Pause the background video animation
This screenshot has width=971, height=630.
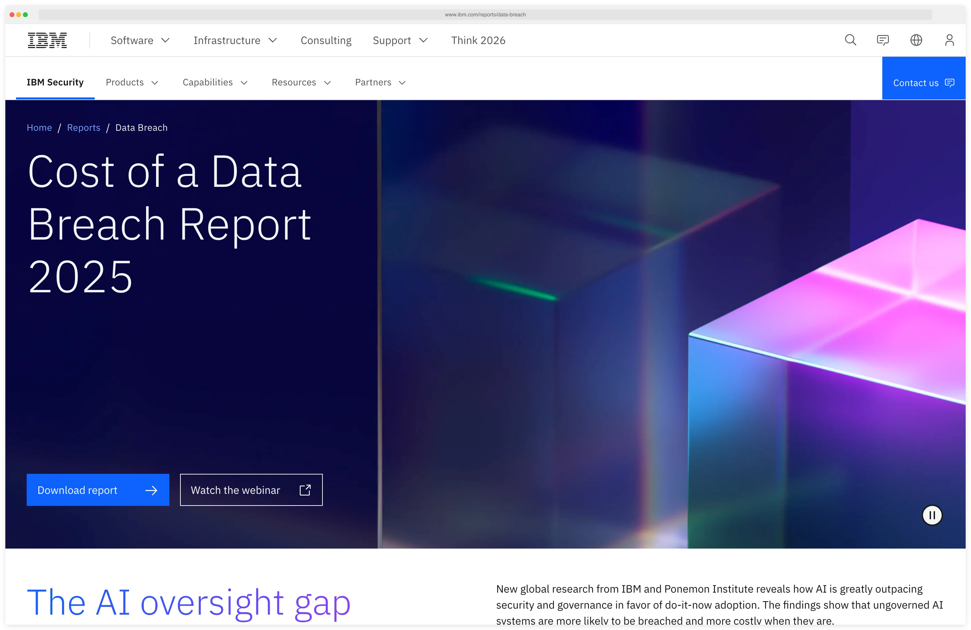[x=932, y=515]
